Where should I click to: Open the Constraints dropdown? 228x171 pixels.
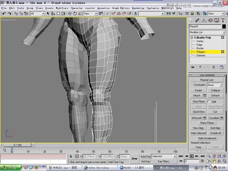coord(215,85)
